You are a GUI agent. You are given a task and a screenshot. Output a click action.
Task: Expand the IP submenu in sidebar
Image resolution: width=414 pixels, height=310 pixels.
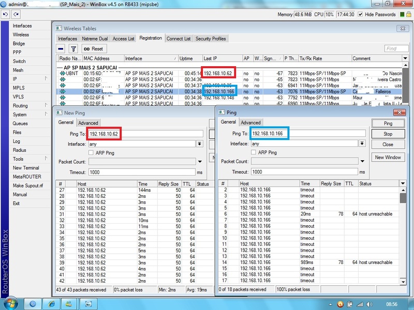(x=46, y=79)
